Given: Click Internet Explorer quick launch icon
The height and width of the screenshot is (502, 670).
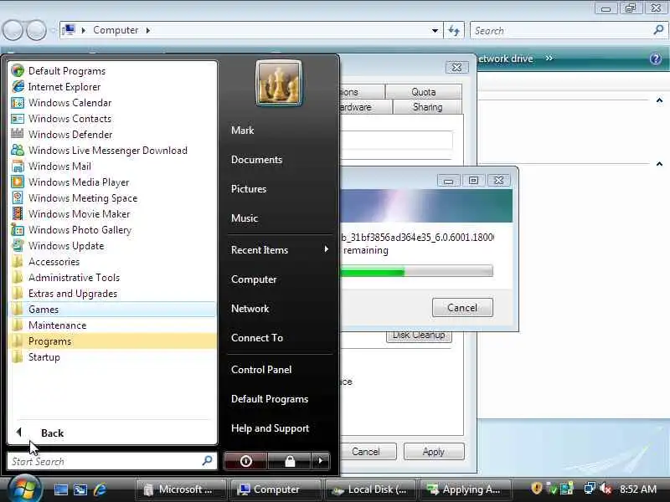Looking at the screenshot, I should point(100,489).
